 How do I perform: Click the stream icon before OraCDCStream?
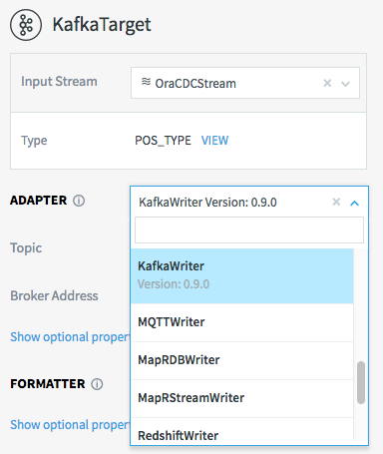click(146, 82)
